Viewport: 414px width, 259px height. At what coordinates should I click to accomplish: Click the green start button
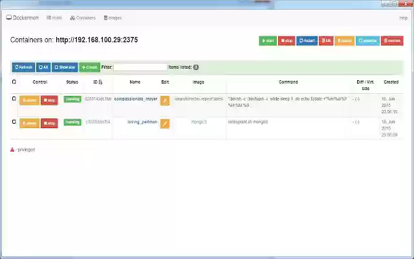268,41
